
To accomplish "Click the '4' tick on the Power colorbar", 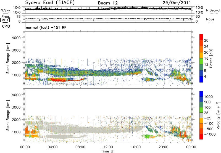I will point(205,76).
